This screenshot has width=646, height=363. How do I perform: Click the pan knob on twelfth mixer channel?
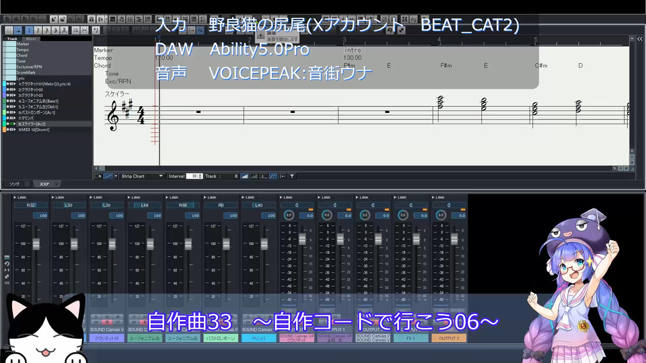point(441,215)
